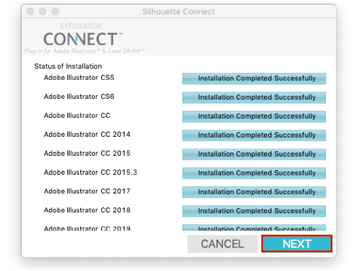Viewport: 357px width, 271px height.
Task: Select the Adobe Illustrator CS5 label
Action: click(x=79, y=77)
